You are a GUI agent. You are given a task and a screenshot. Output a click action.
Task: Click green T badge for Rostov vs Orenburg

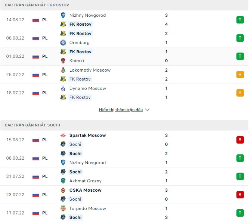coord(240,38)
